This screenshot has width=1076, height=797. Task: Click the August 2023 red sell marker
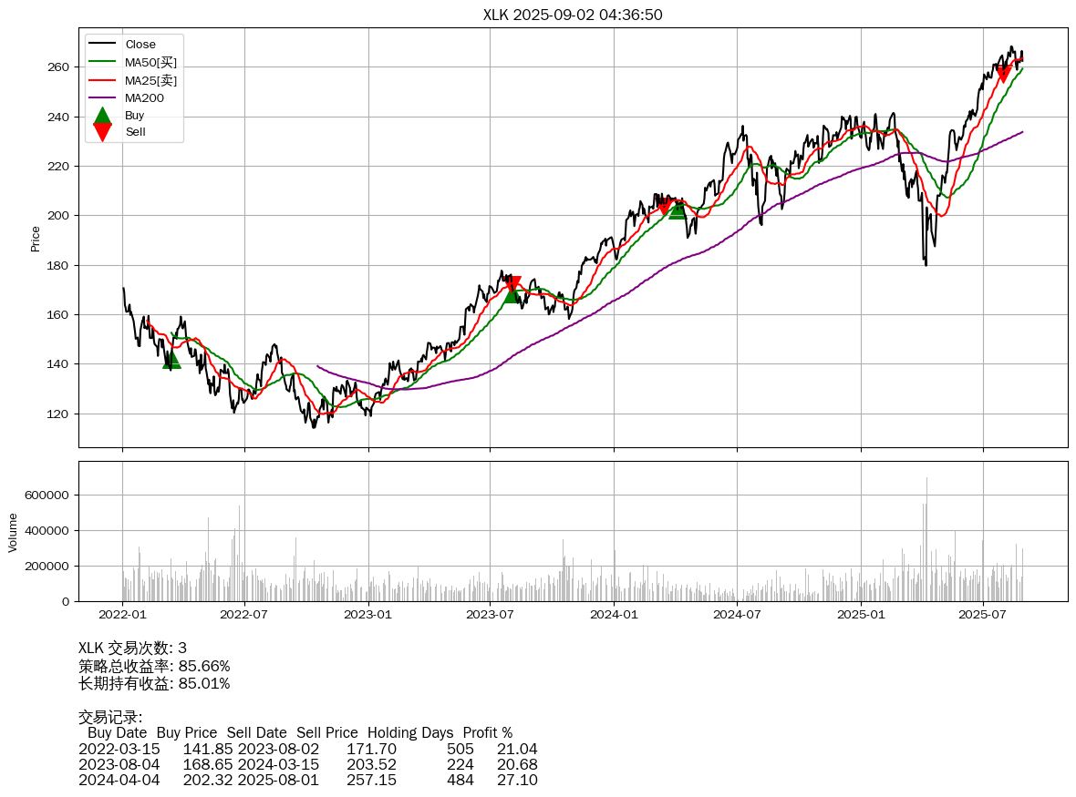512,284
